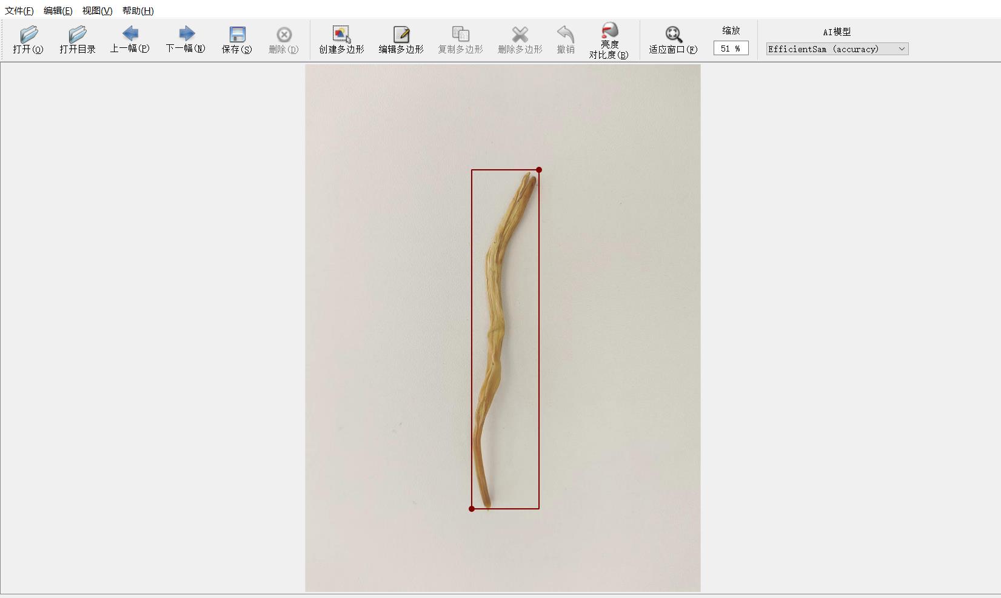Click the 复制多边形 duplicate polygon icon
The image size is (1001, 598).
click(460, 40)
